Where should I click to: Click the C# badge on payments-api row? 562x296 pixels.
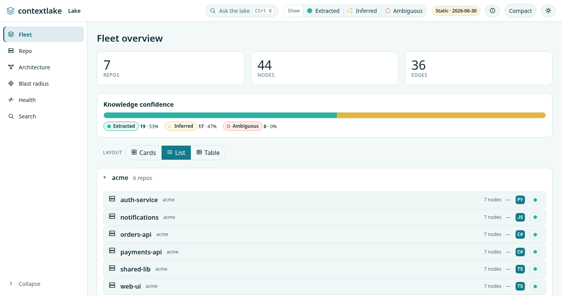coord(520,252)
